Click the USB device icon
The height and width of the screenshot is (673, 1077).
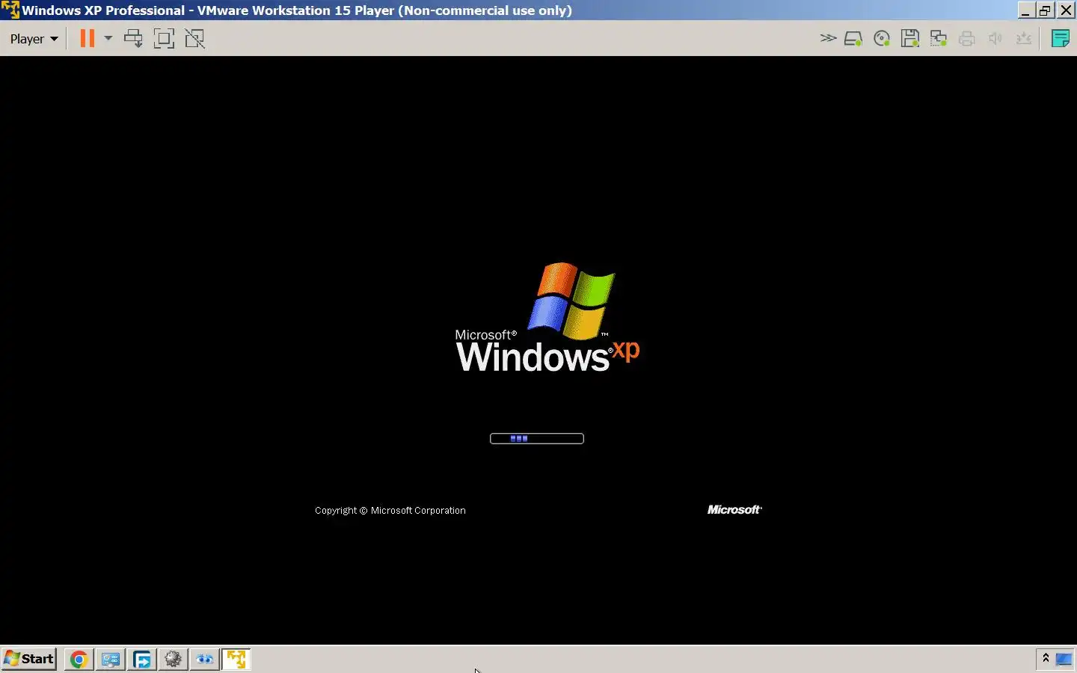point(1024,38)
